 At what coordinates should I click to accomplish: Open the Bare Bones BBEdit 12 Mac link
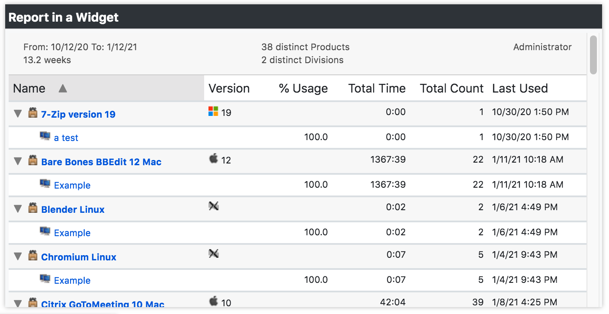(x=101, y=162)
